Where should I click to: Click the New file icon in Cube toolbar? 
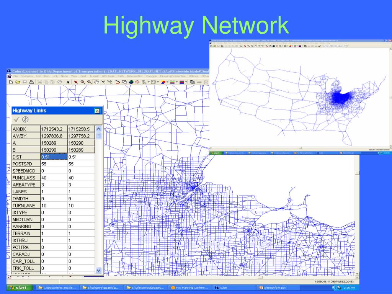pyautogui.click(x=11, y=82)
